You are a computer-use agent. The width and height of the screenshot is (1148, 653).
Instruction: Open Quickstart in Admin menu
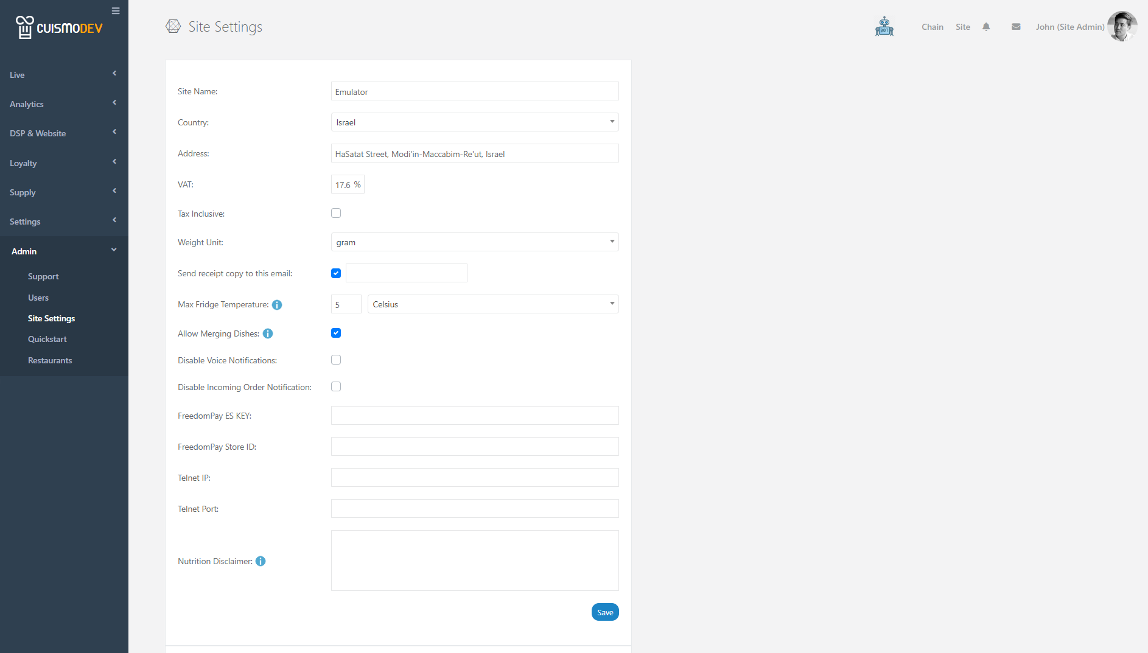click(47, 339)
